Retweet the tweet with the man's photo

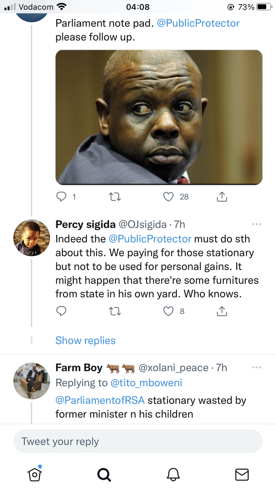pos(115,196)
